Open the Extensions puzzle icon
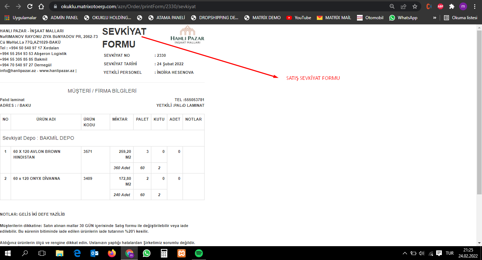The width and height of the screenshot is (482, 260). 452,6
